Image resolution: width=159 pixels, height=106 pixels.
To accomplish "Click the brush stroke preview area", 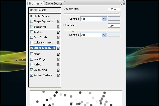I will coord(76,98).
